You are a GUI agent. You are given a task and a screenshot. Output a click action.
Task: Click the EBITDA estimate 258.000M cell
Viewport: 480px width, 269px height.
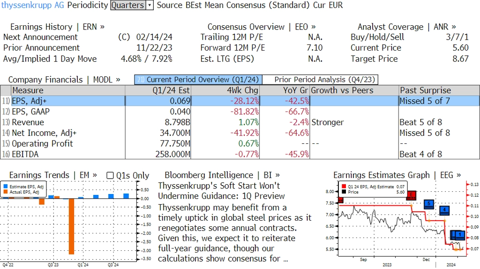point(158,154)
